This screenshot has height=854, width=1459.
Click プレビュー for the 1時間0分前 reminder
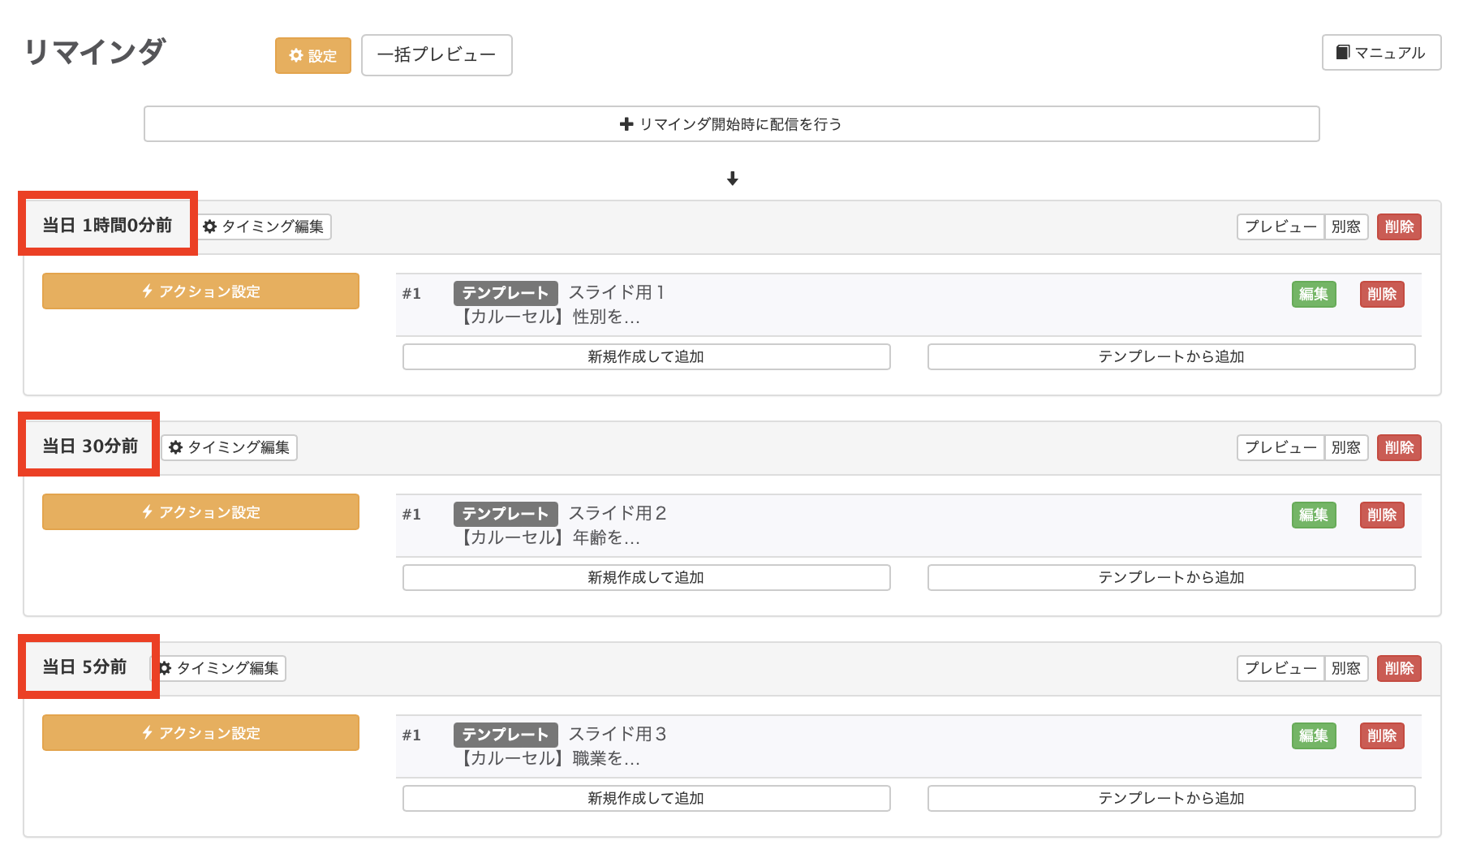click(1280, 227)
